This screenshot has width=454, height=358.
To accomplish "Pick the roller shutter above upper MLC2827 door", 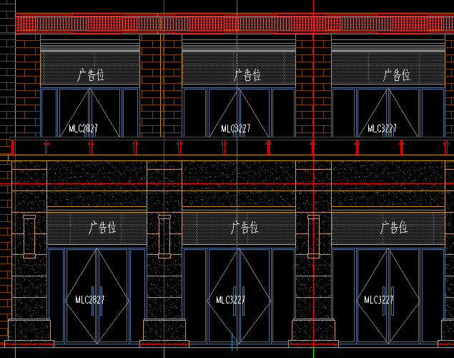I will pyautogui.click(x=90, y=43).
